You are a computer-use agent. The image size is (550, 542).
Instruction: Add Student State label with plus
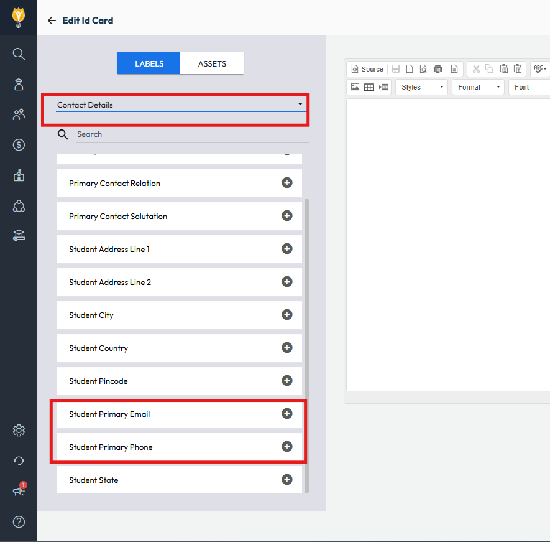point(287,480)
